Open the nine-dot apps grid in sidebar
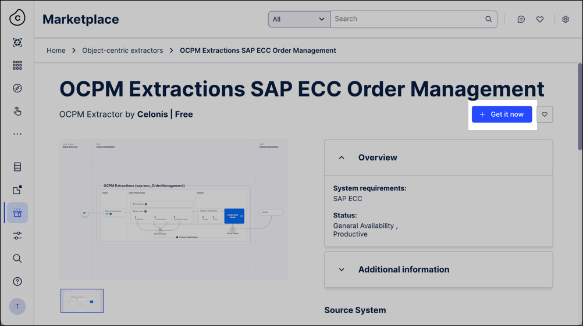The height and width of the screenshot is (326, 583). point(17,66)
